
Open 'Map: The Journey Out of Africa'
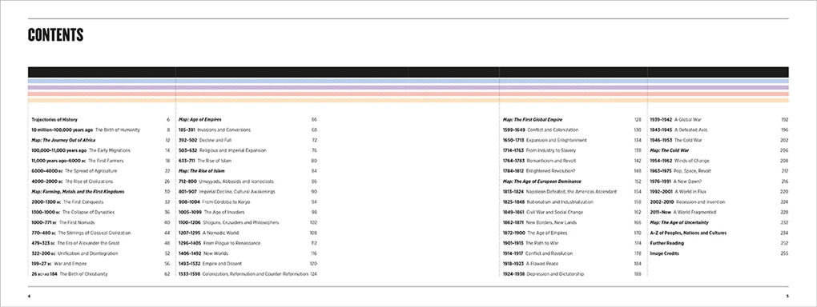[63, 140]
